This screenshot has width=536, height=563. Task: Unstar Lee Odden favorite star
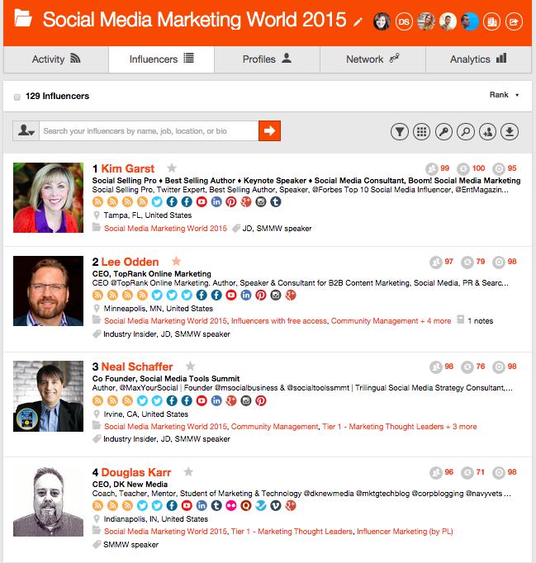[x=176, y=261]
